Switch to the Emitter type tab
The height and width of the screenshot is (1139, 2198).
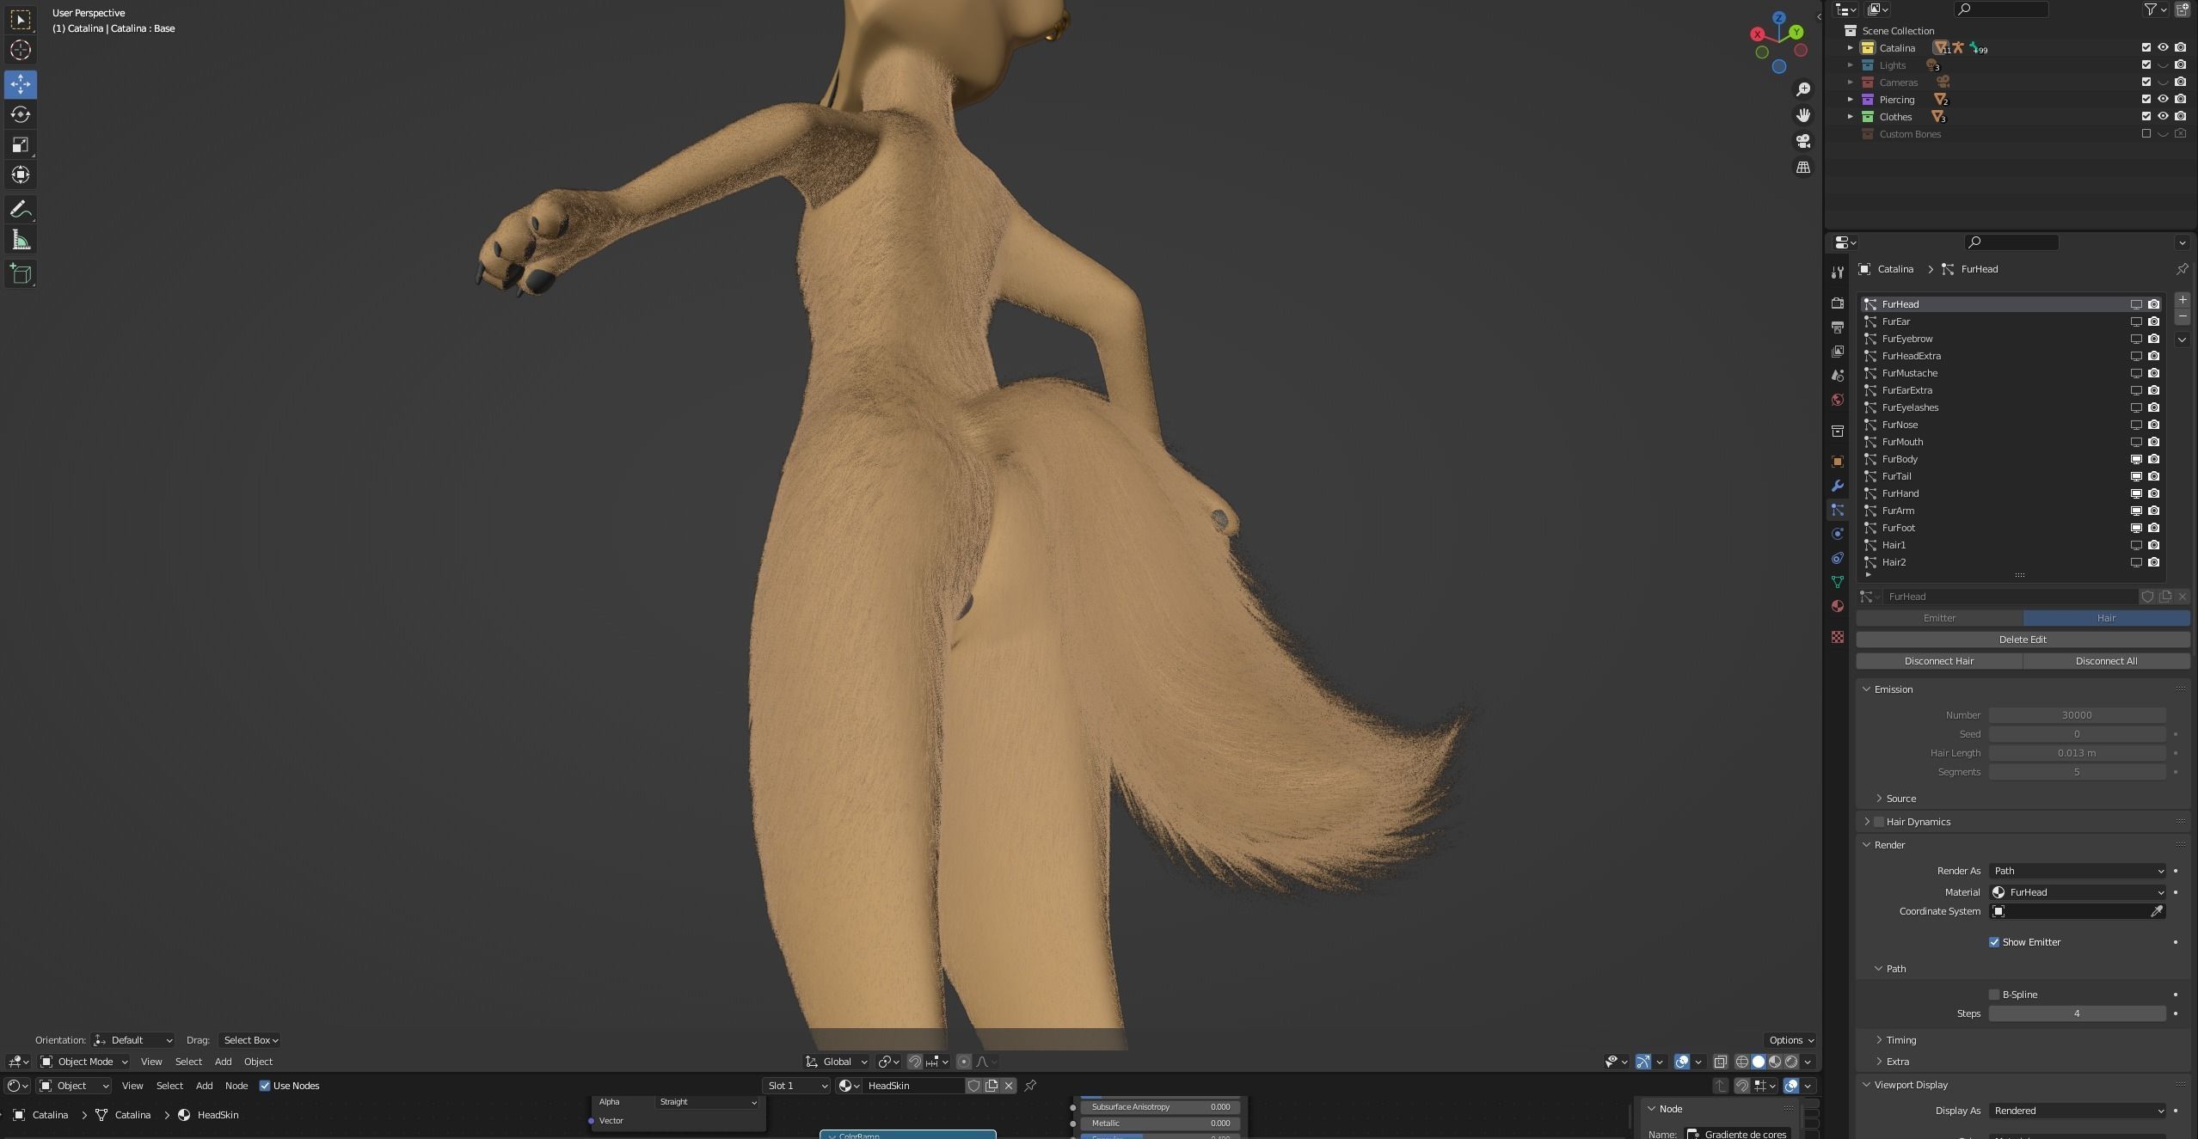click(x=1939, y=618)
